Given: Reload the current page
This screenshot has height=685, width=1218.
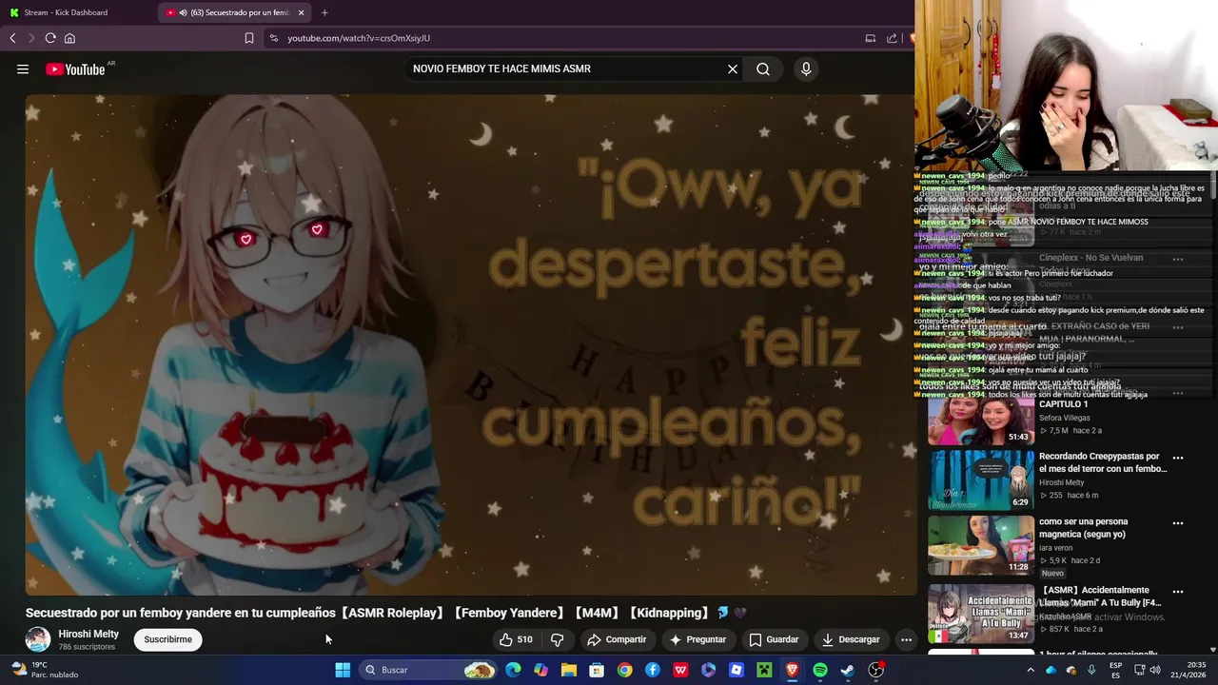Looking at the screenshot, I should click(50, 38).
